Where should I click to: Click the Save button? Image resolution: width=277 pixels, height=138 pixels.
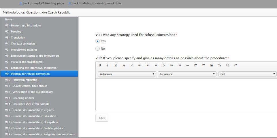pyautogui.click(x=102, y=118)
